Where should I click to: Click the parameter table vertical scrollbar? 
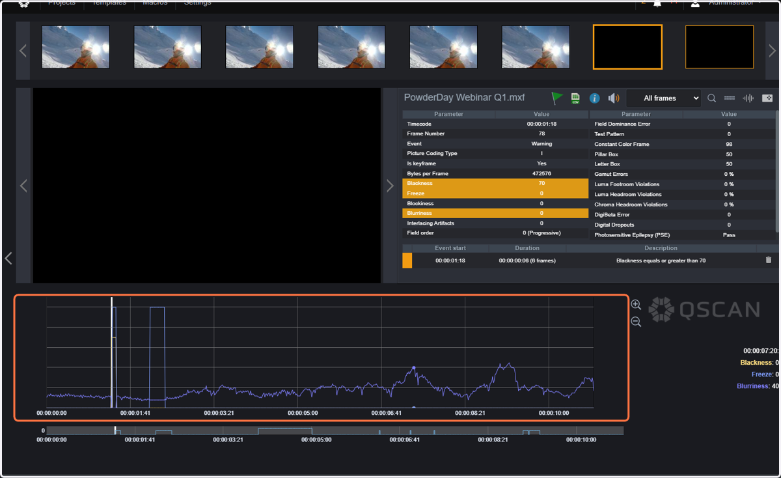click(778, 171)
